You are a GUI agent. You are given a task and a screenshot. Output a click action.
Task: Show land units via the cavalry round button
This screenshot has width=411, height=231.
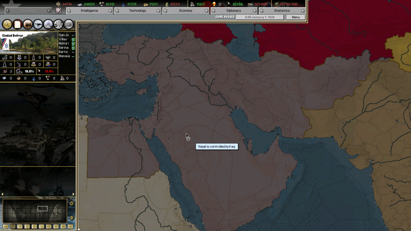coord(28,25)
